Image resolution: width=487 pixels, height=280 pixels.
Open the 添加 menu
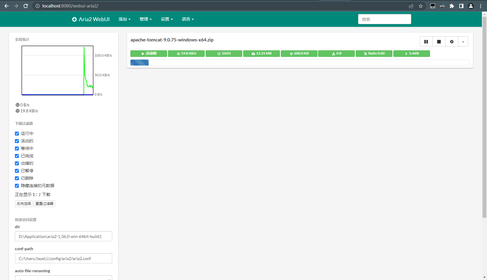tap(124, 19)
